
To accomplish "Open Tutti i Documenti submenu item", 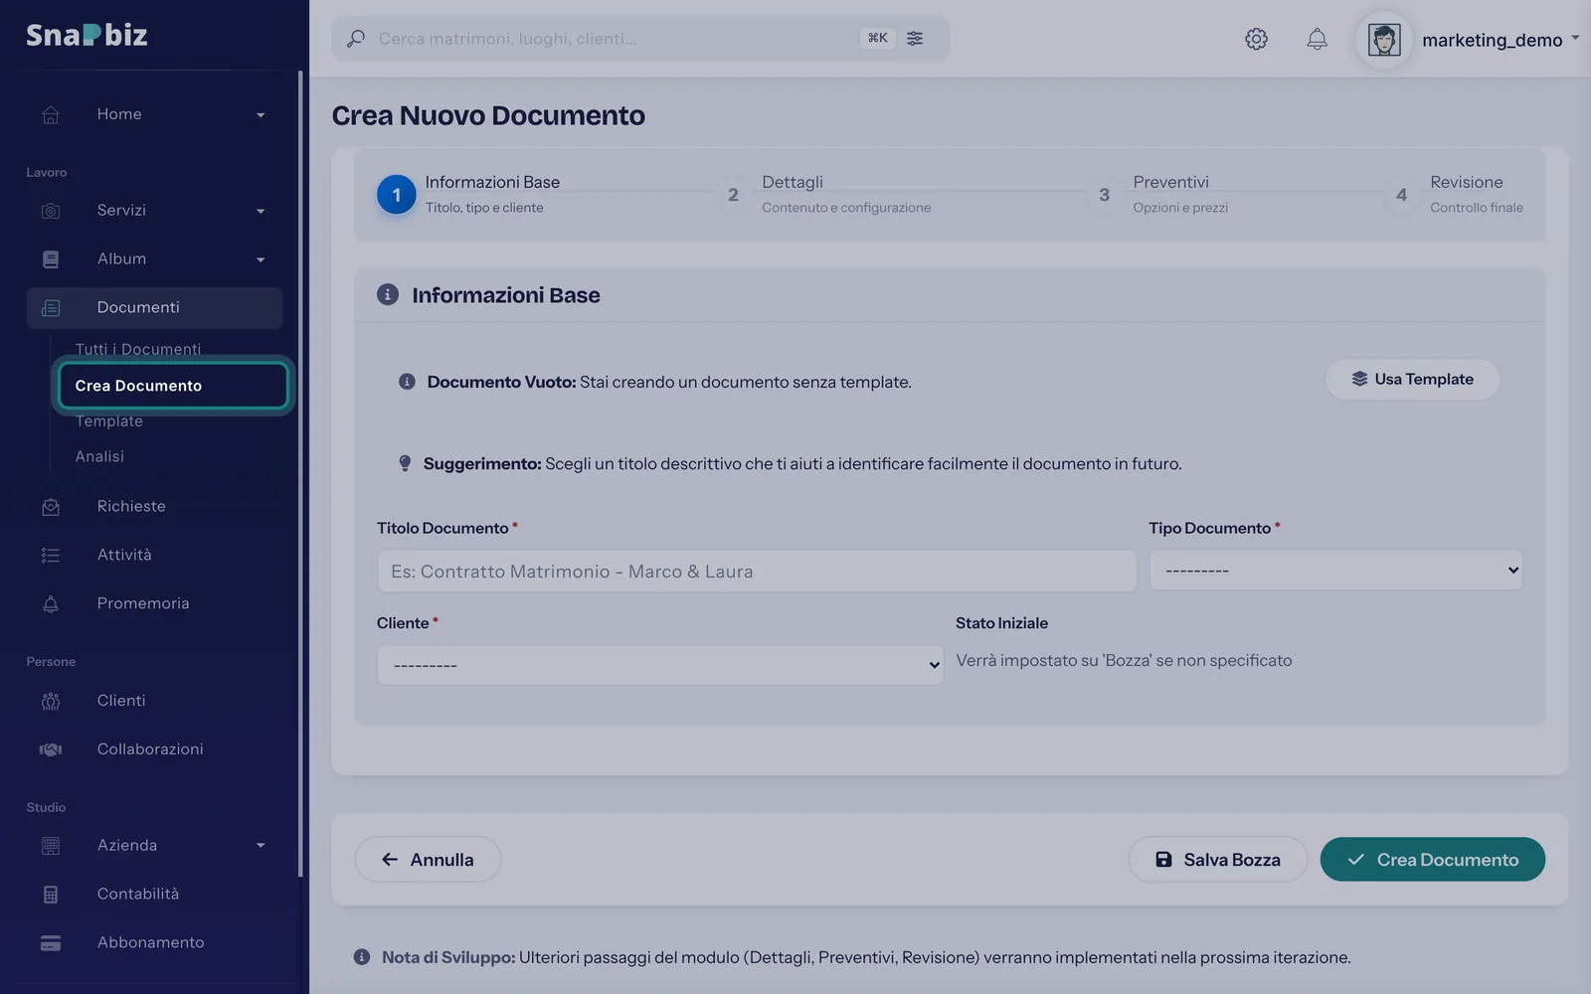I will click(x=138, y=349).
